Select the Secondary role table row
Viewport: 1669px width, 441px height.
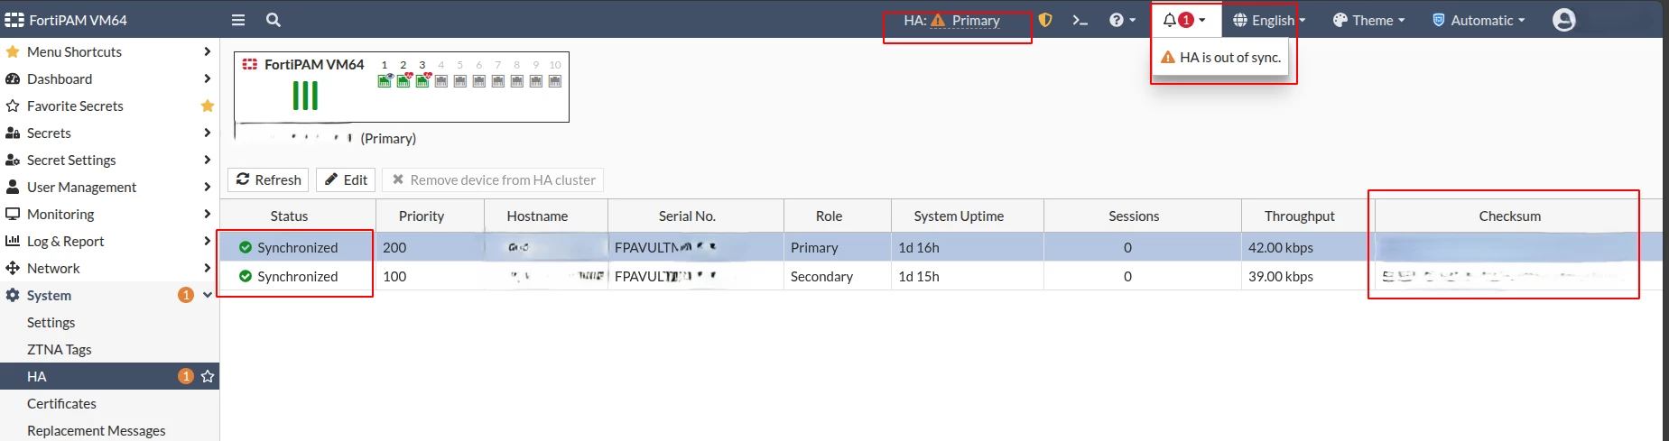coord(941,276)
